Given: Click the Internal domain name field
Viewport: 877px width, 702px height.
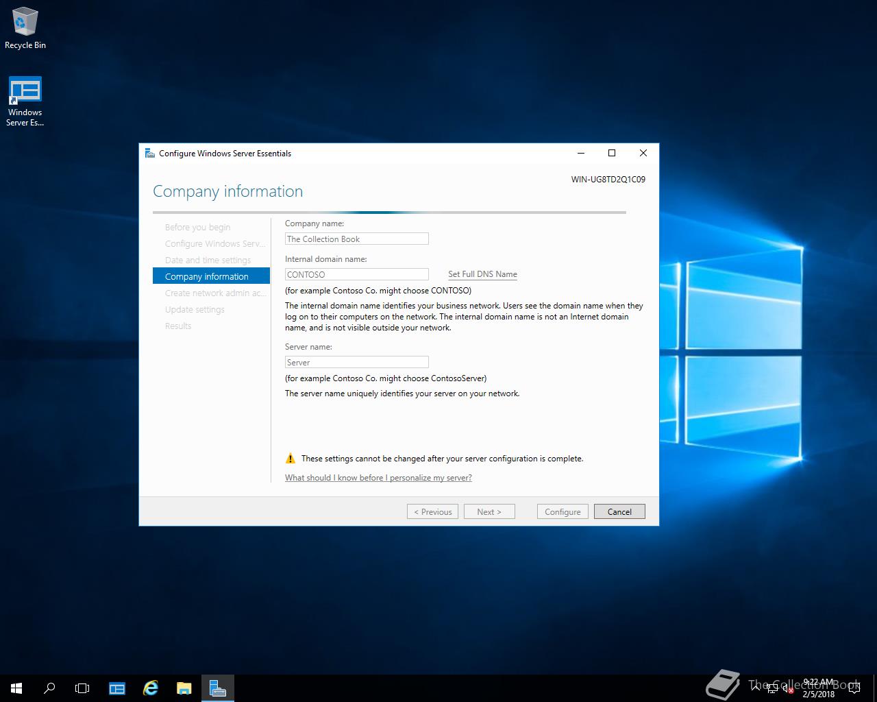Looking at the screenshot, I should coord(357,274).
